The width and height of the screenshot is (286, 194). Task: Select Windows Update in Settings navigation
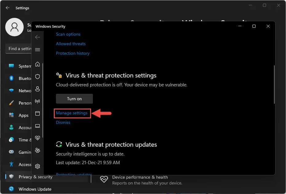[x=46, y=189]
